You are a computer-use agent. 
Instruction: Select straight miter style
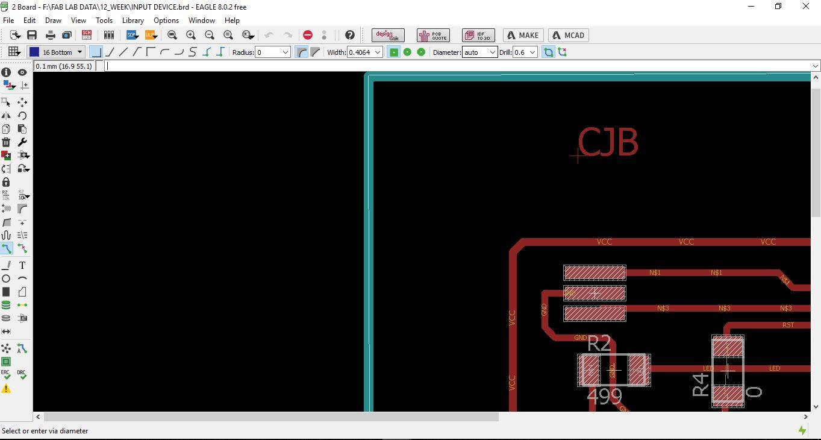[315, 52]
